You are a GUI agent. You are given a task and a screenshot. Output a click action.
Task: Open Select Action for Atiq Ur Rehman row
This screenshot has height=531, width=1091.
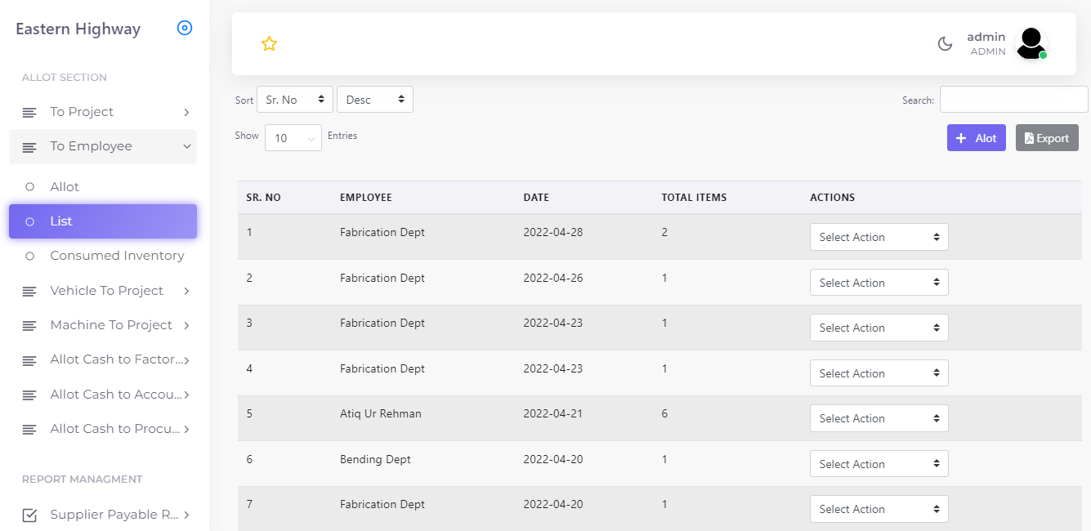pos(879,418)
